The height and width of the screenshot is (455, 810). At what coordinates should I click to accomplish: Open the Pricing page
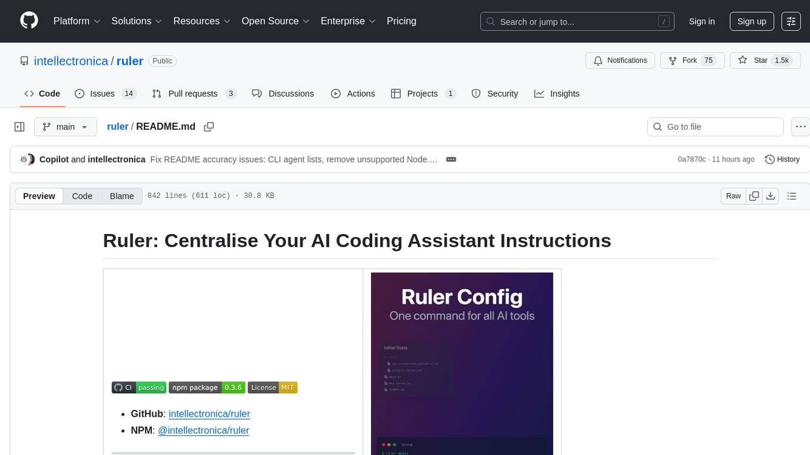click(401, 21)
